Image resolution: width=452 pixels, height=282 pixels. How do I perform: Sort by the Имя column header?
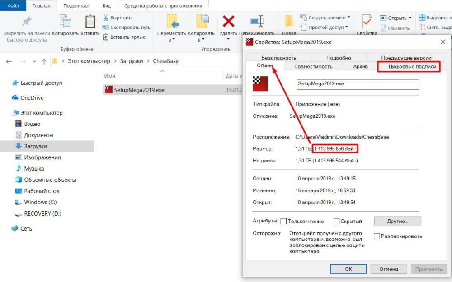pos(109,76)
